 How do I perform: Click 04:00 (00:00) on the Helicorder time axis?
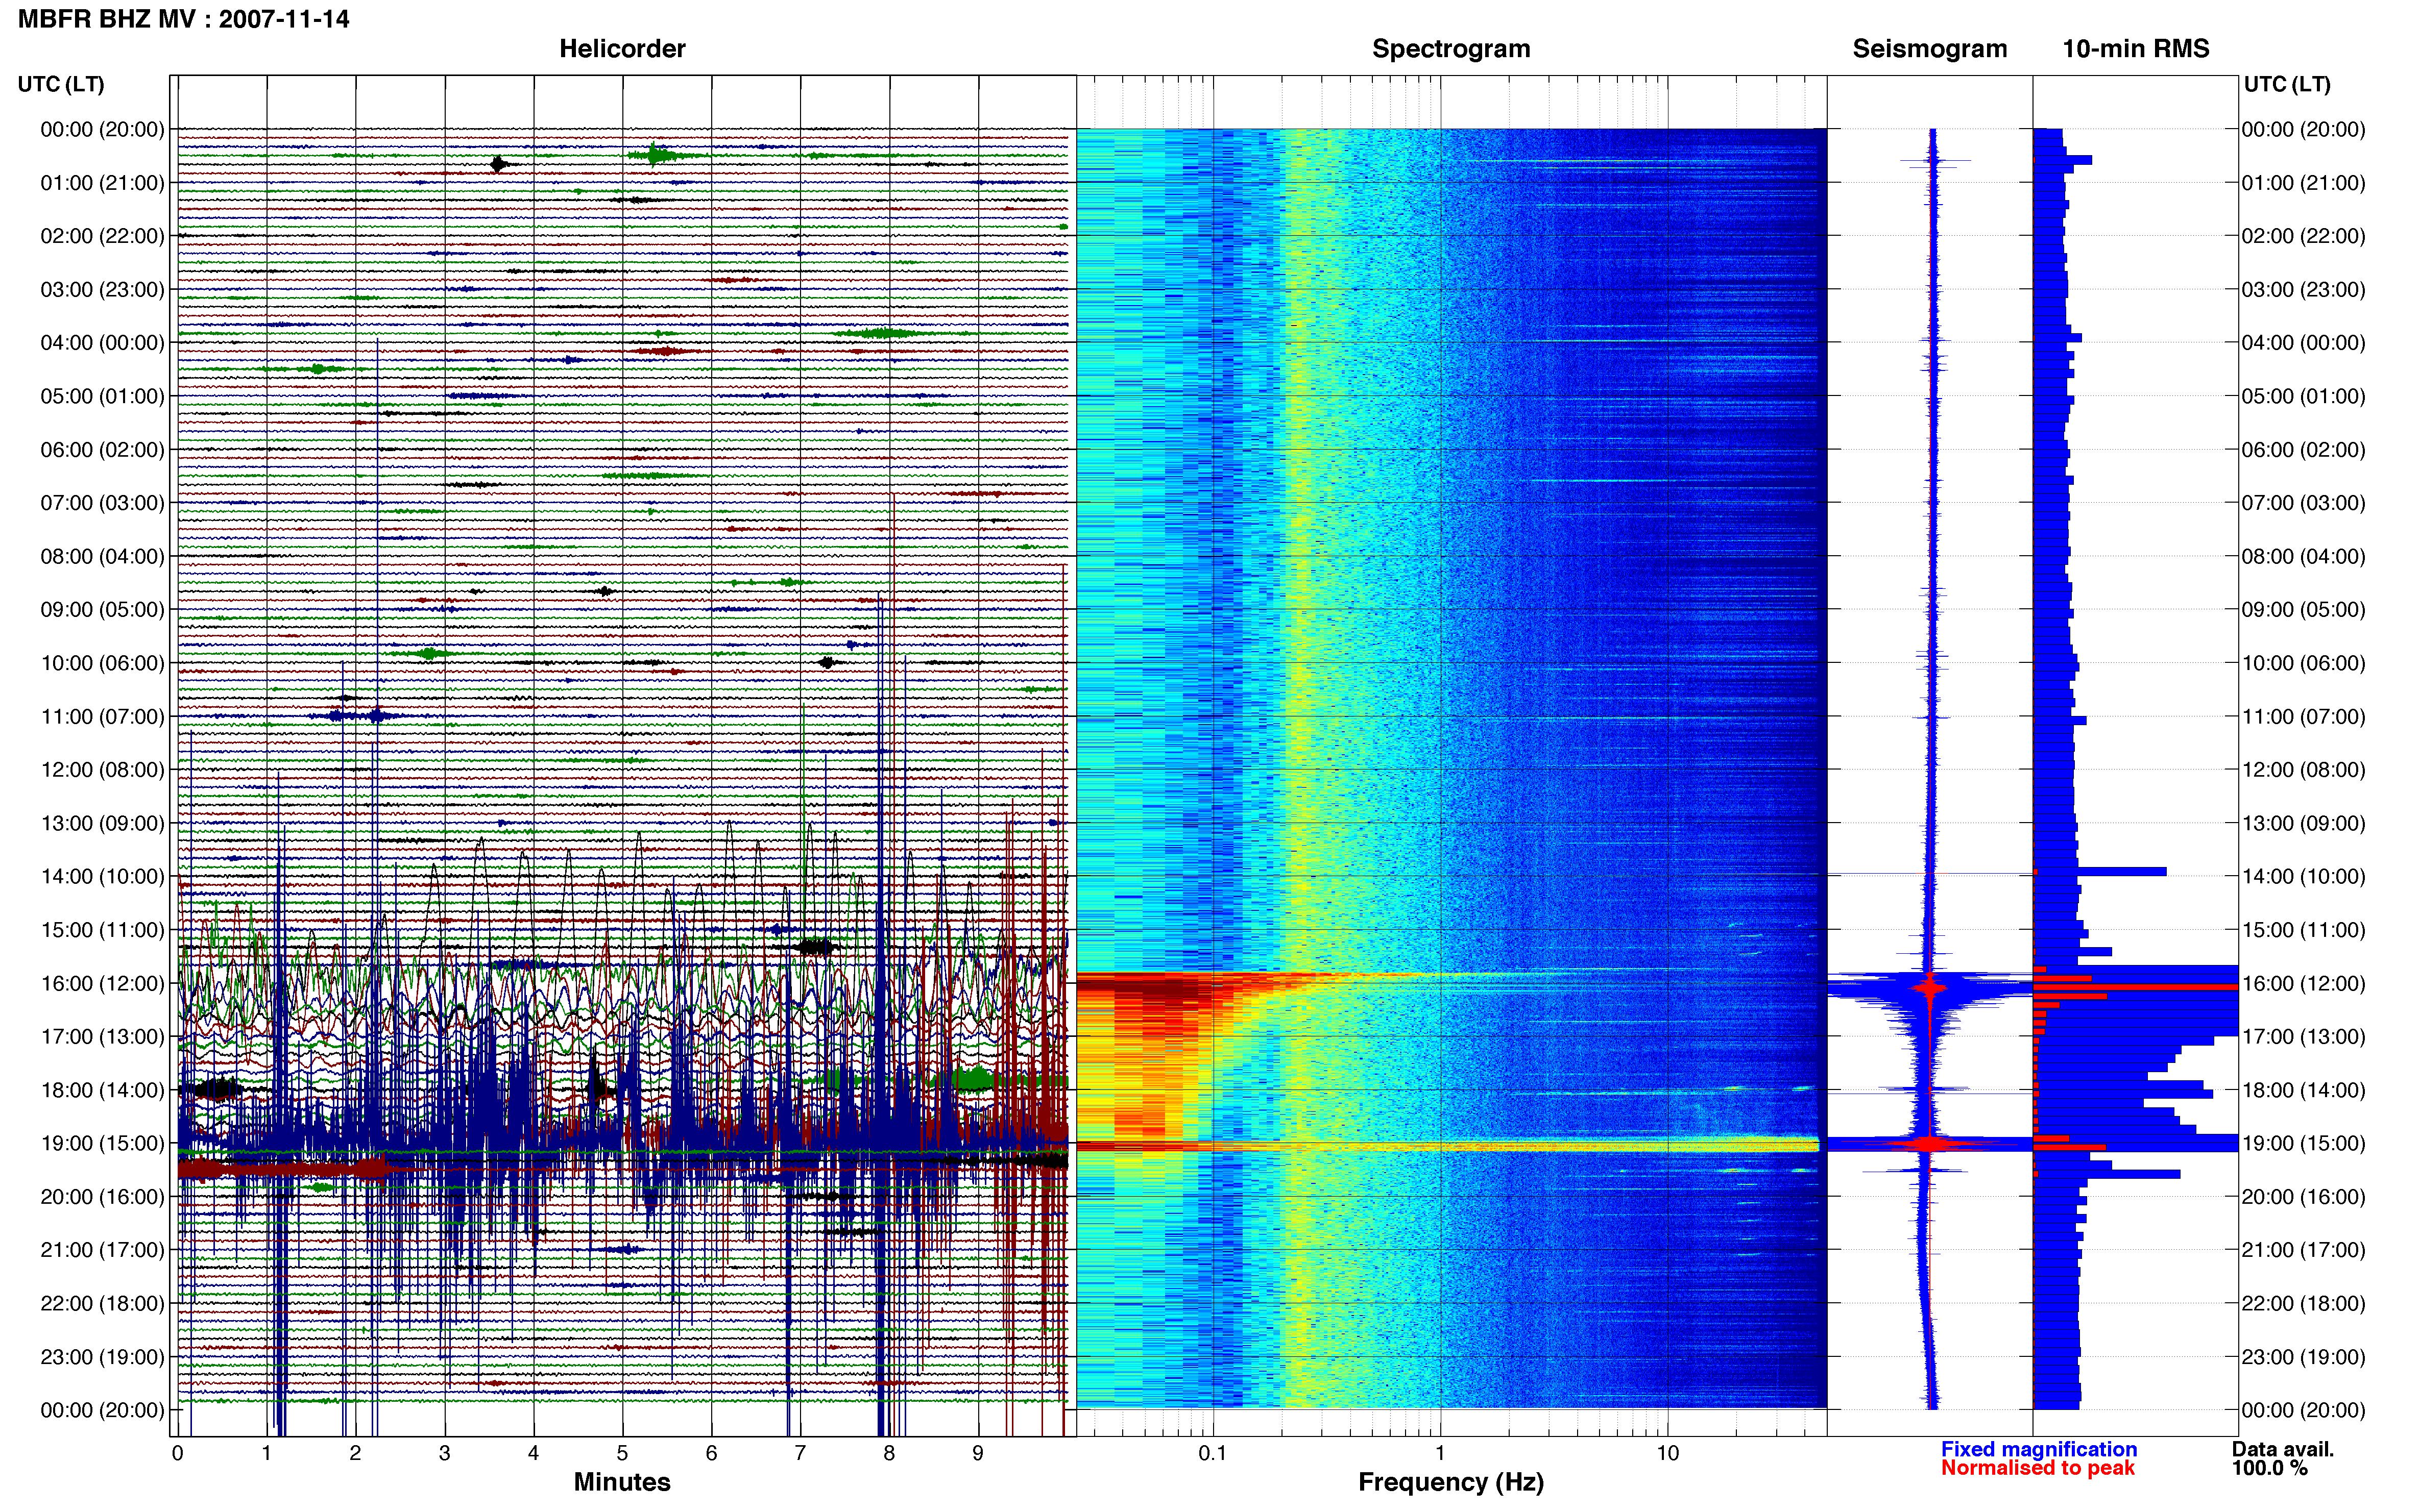coord(102,343)
